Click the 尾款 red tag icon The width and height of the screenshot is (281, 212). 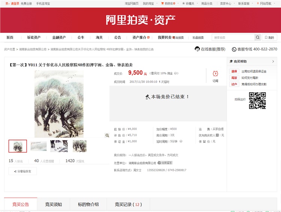(x=234, y=78)
